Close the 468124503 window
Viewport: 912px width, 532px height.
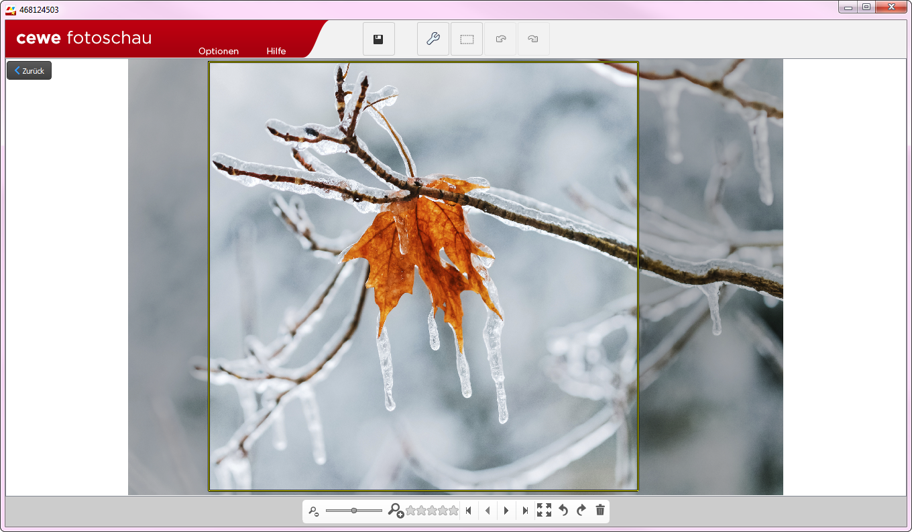(x=892, y=7)
